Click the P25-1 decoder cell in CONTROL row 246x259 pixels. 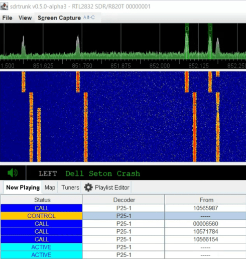tap(124, 216)
